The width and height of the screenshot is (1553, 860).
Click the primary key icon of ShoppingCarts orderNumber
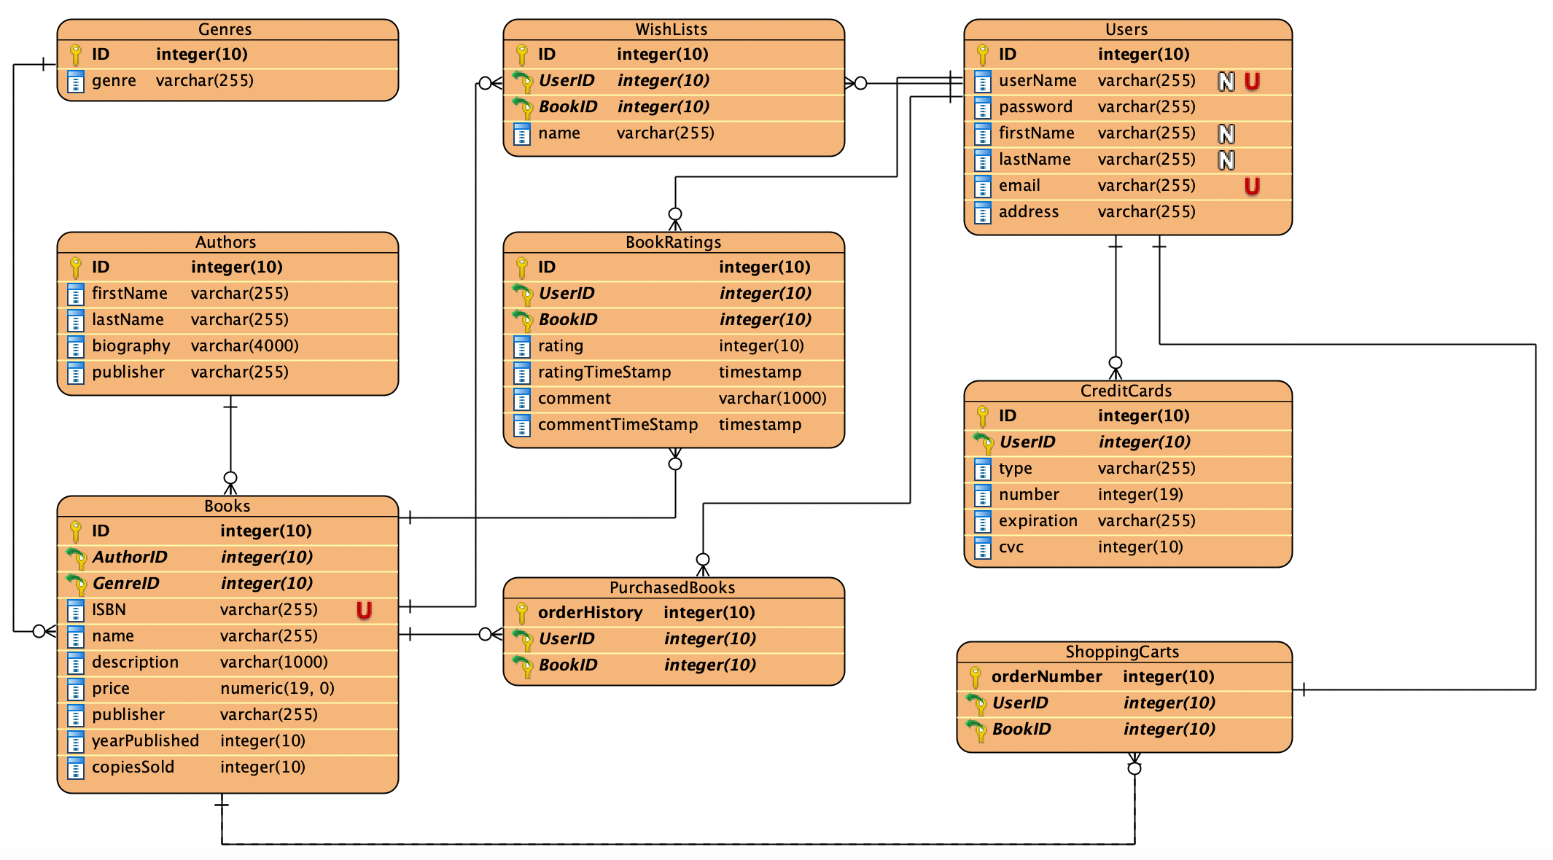pyautogui.click(x=975, y=677)
